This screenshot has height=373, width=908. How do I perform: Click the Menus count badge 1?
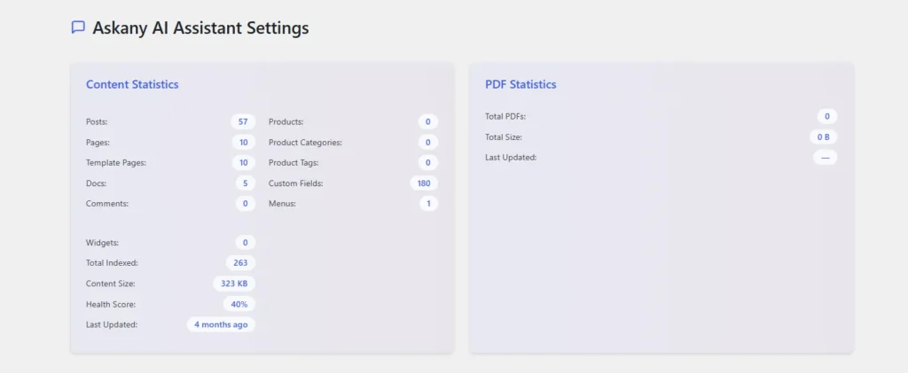(x=429, y=204)
